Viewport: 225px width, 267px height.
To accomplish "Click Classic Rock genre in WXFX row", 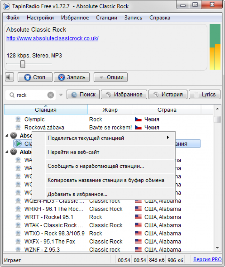I will click(x=106, y=241).
